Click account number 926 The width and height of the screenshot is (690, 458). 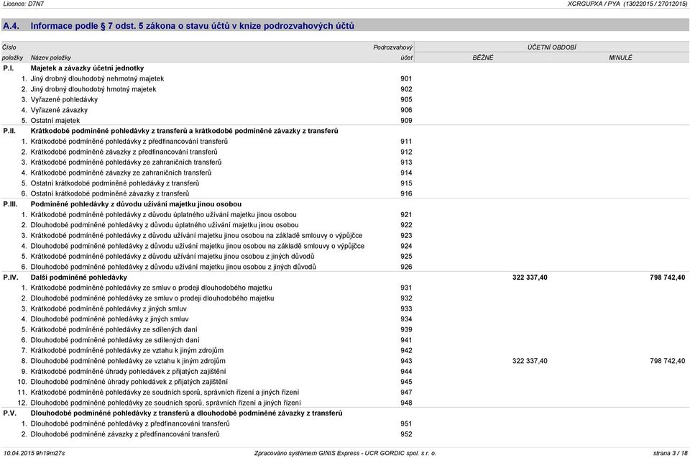tap(406, 267)
